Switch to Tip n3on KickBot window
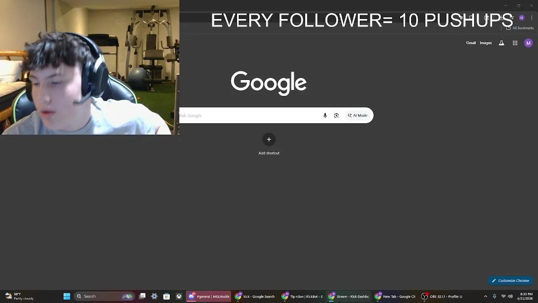 click(x=302, y=296)
